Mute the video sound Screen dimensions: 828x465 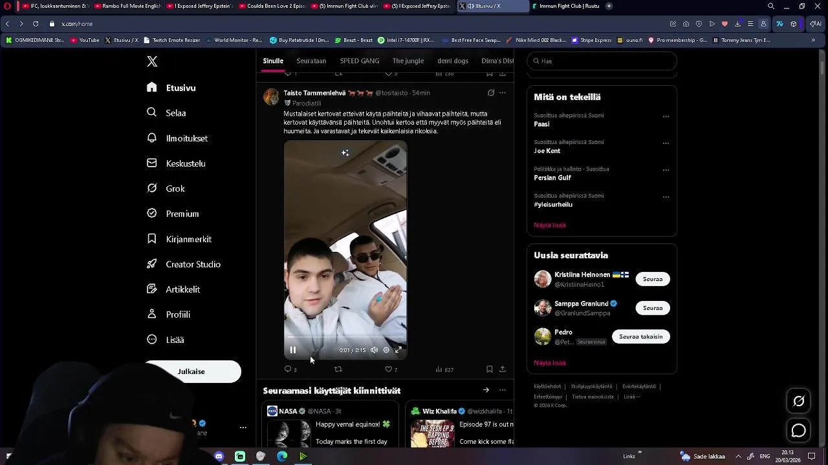coord(374,350)
